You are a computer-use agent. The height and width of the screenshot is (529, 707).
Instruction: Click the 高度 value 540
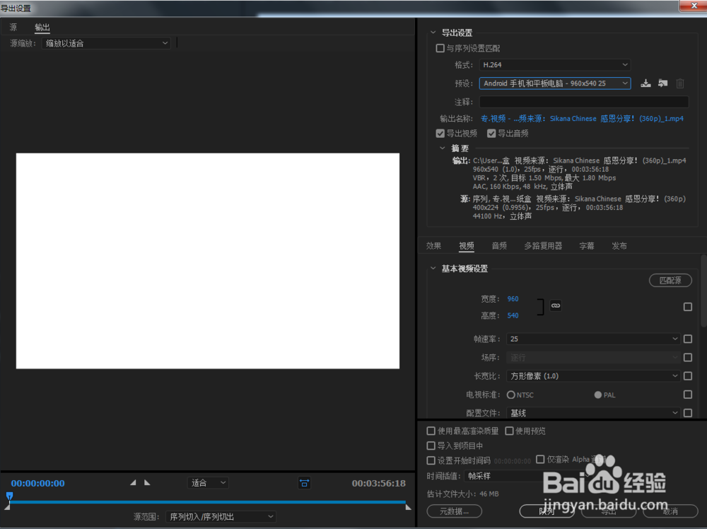(x=513, y=315)
